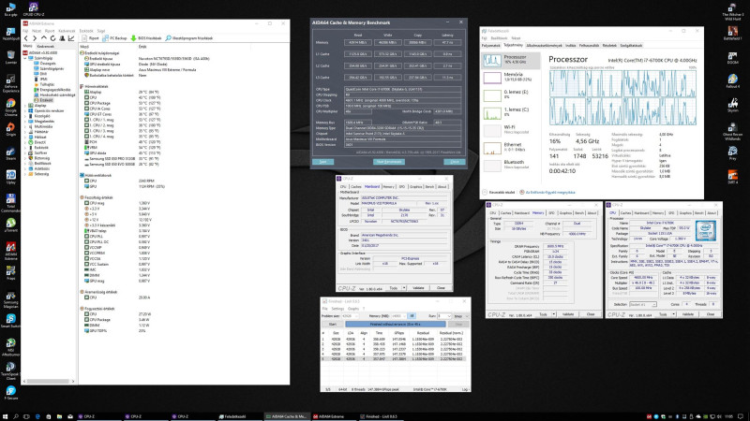Viewport: 750px width, 421px height.
Task: Open Windows Start menu
Action: click(x=6, y=416)
